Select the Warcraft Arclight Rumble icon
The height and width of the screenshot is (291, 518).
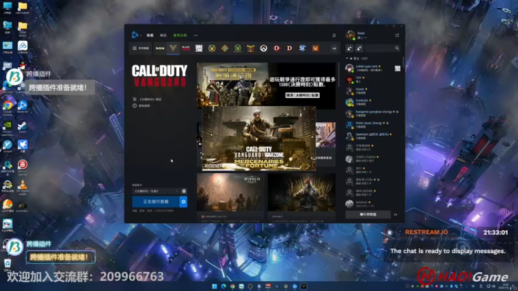(x=315, y=48)
